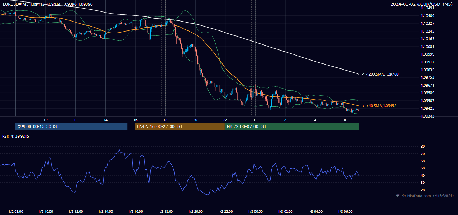Screen dimensions: 458x215
Task: Click price axis value 1.10245
Action: pyautogui.click(x=428, y=31)
